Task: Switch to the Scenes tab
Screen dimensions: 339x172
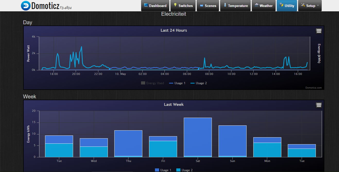Action: click(x=208, y=6)
